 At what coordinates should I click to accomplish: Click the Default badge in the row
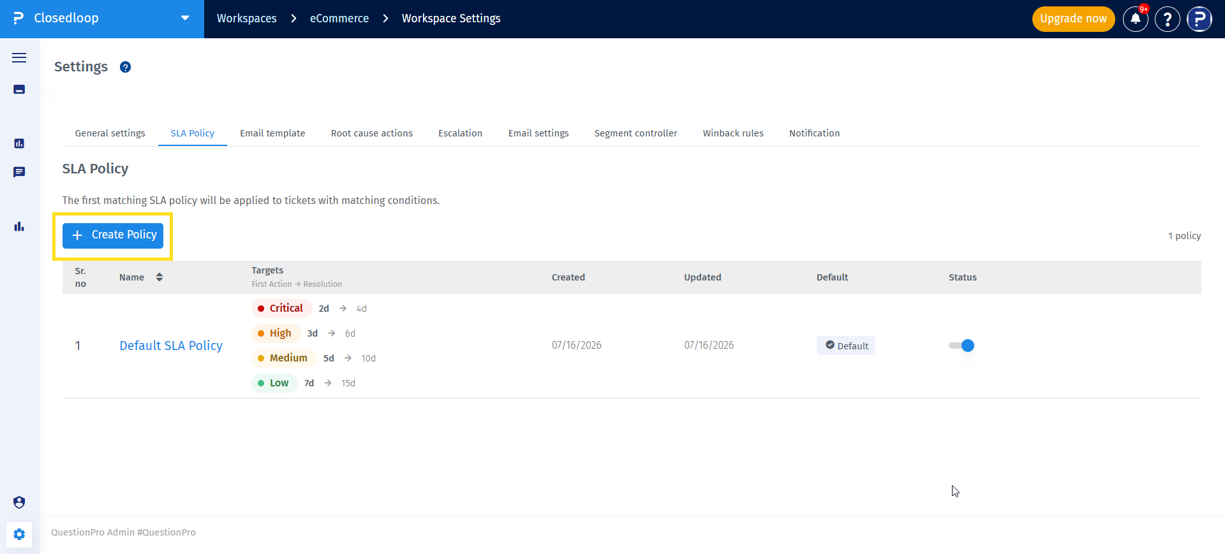(x=846, y=346)
